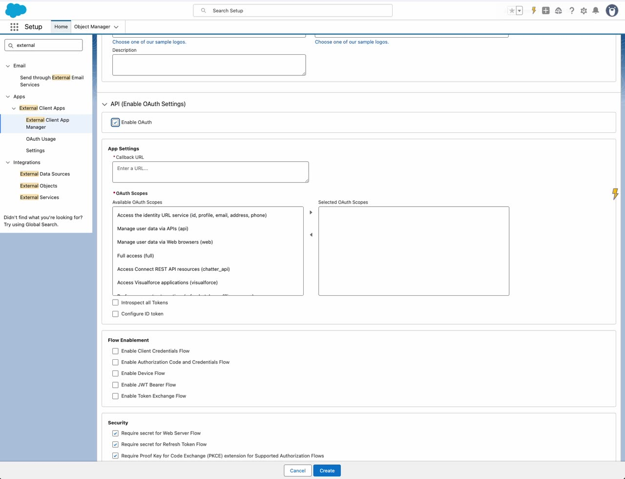Open Settings under External Client Apps
Viewport: 625px width, 479px height.
pos(35,151)
